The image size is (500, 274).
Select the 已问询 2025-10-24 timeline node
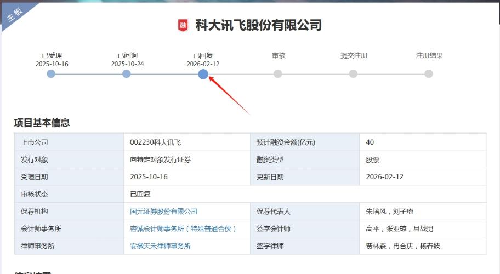pyautogui.click(x=126, y=74)
